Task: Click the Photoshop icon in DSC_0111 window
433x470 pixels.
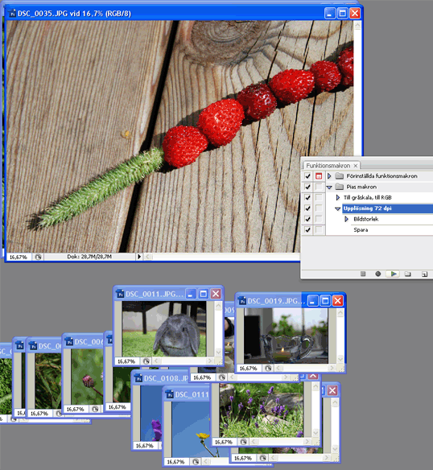Action: tap(170, 394)
